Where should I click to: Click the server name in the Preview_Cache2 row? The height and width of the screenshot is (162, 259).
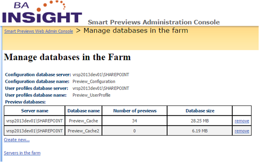35,131
